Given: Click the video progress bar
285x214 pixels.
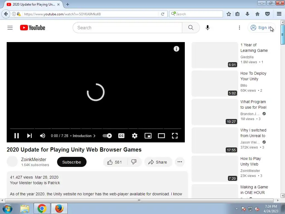Looking at the screenshot, I should (x=96, y=128).
